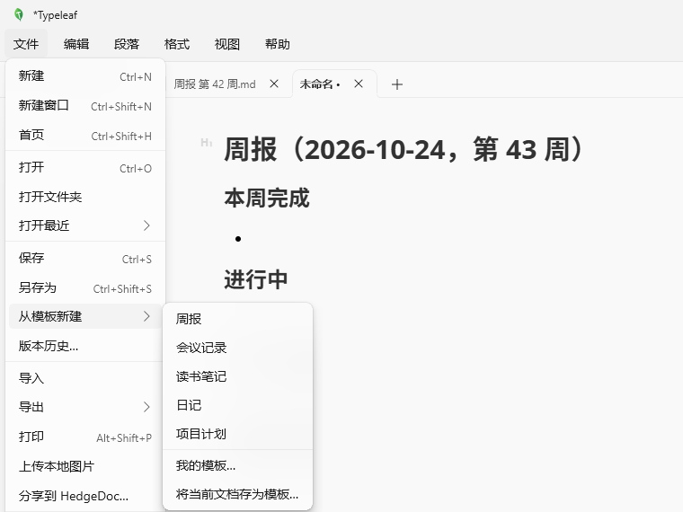Pick the 读书笔记 template
Screen dimensions: 683x512
tap(237, 376)
